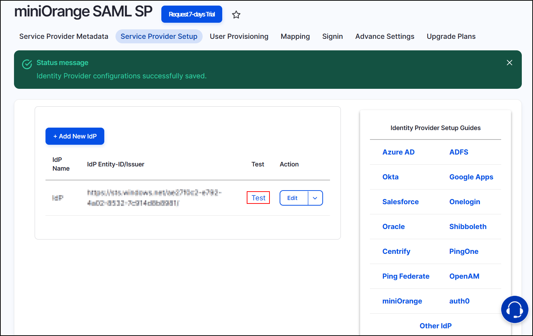
Task: Open the Azure AD setup guide
Action: point(398,152)
